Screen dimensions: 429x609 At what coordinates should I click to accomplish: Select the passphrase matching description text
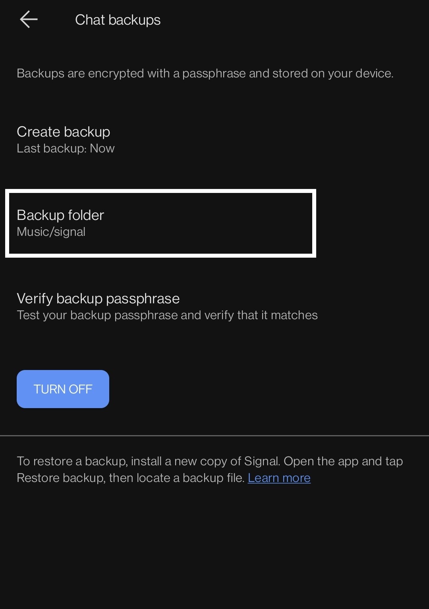point(167,315)
